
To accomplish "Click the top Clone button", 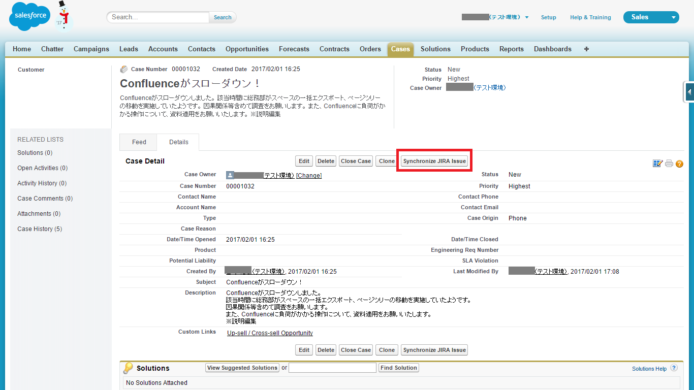I will [x=387, y=161].
